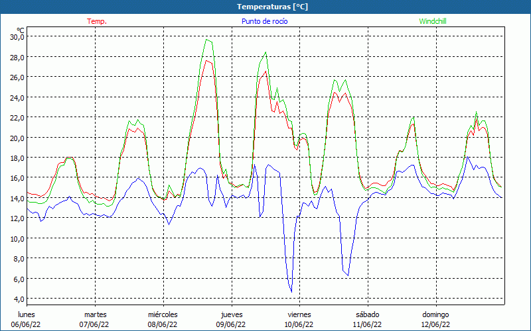Click the 16,0 y-axis value

tap(17, 178)
